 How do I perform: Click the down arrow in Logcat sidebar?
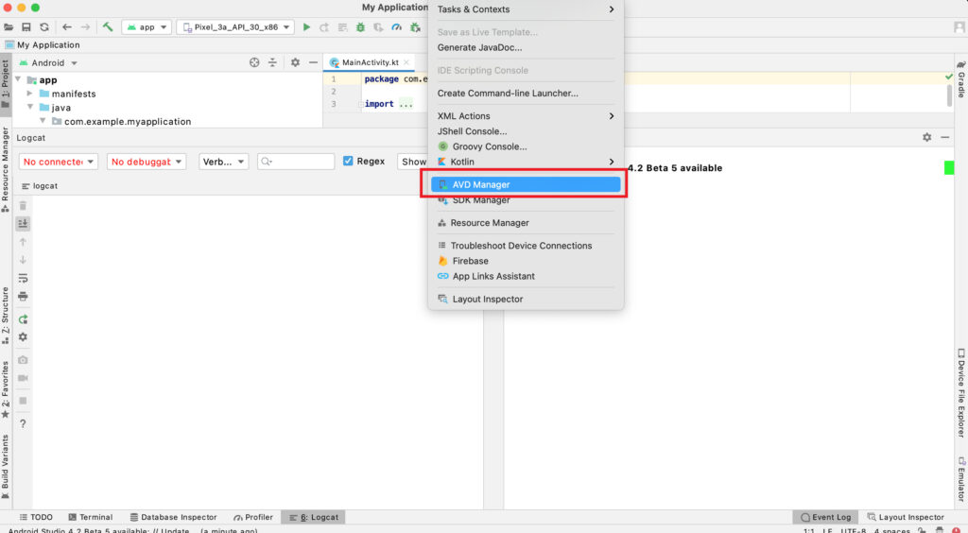[x=23, y=260]
